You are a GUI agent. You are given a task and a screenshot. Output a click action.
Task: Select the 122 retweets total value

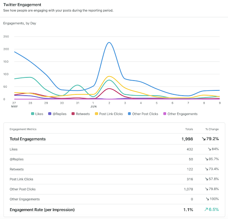[x=190, y=169]
